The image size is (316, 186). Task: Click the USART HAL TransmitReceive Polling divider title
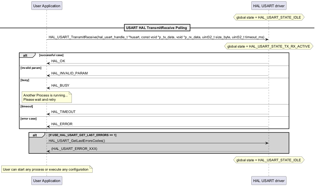(156, 28)
